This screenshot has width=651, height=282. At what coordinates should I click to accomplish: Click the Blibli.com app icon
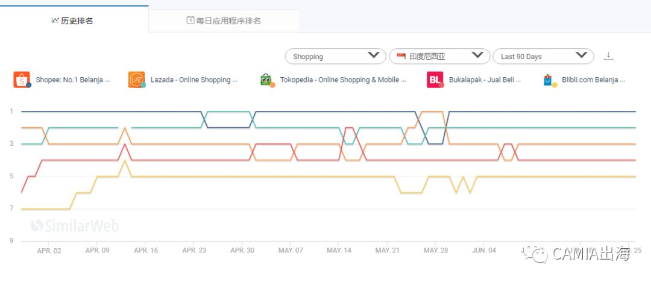coord(549,80)
